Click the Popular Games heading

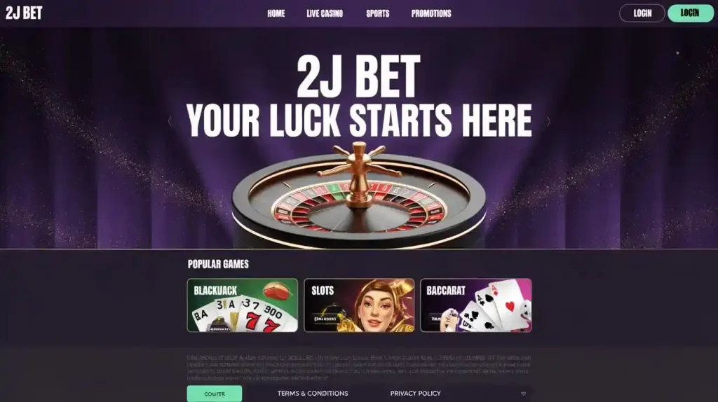coord(218,264)
